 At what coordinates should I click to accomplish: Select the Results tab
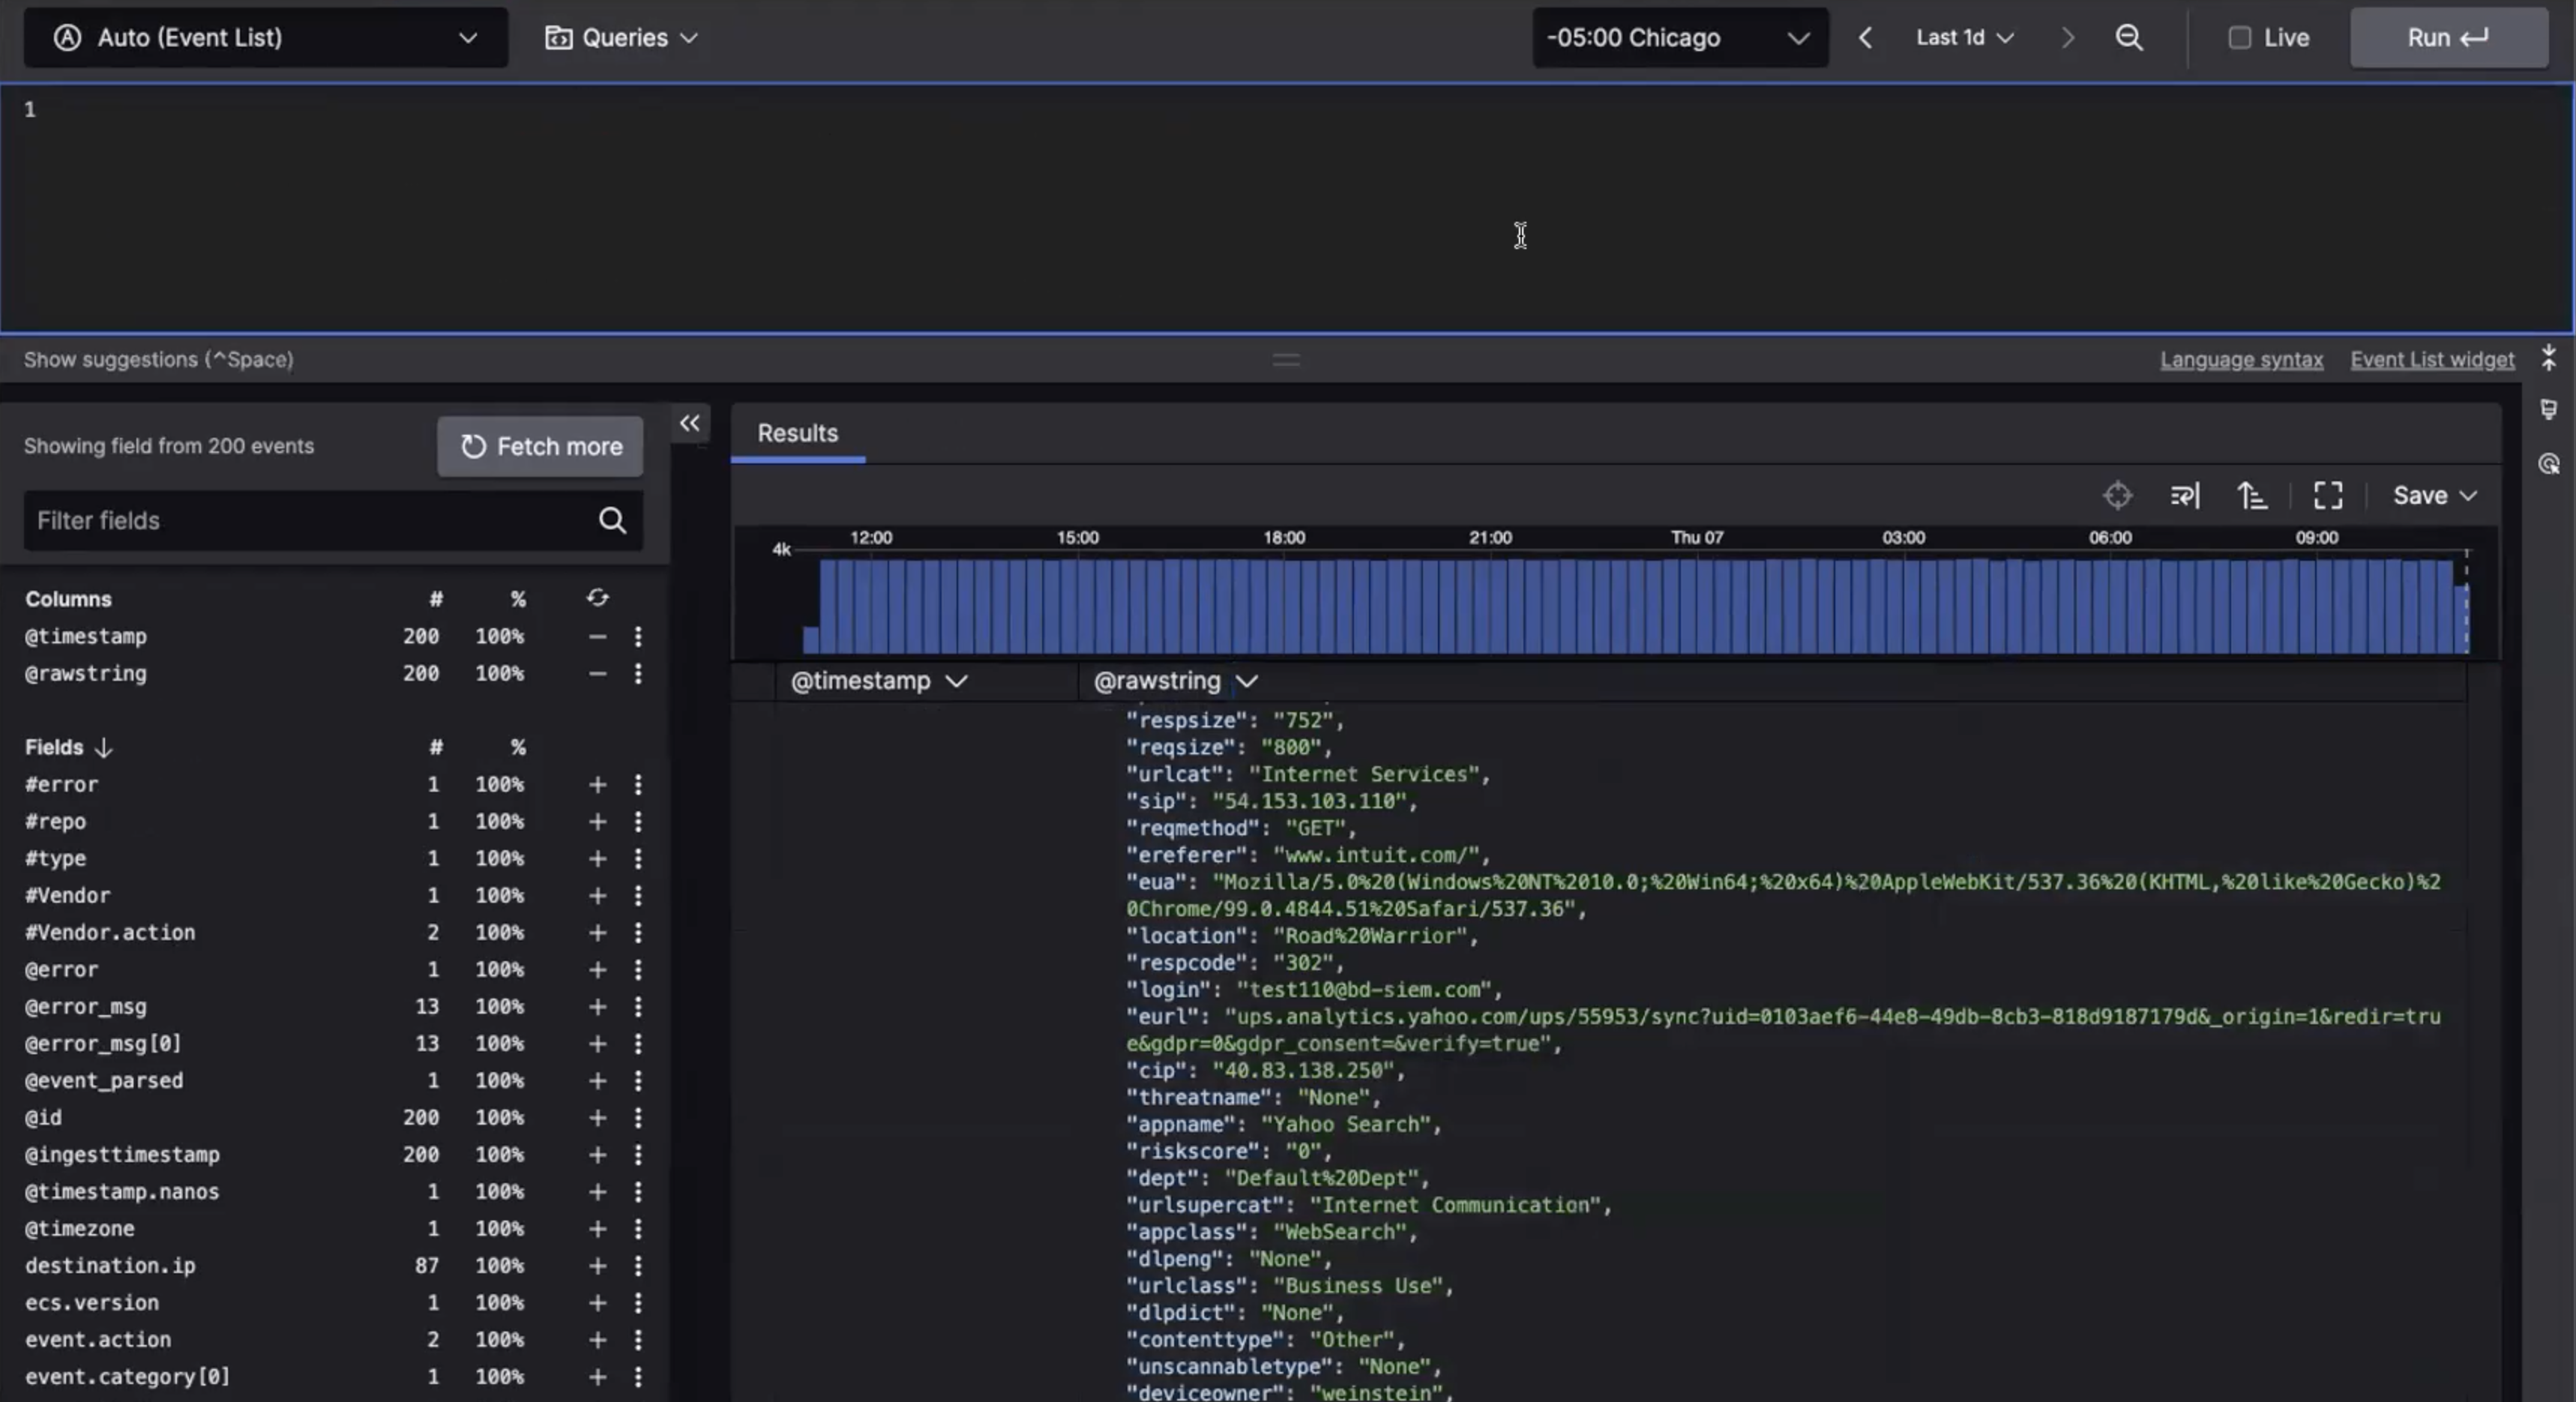coord(797,433)
